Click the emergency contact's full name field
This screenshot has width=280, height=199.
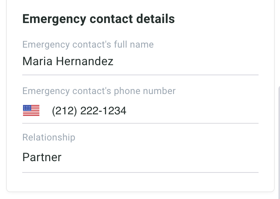(x=140, y=62)
